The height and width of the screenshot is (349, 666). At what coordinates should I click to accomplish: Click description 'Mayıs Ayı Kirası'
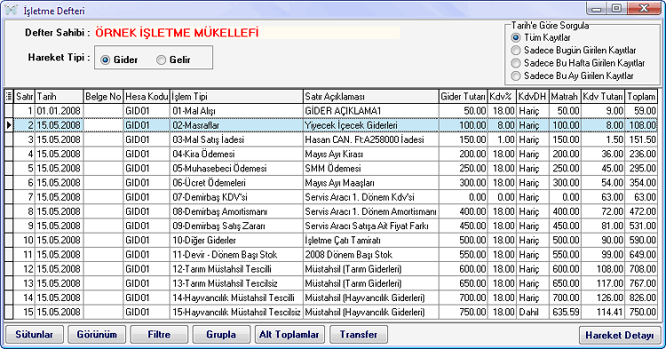371,155
